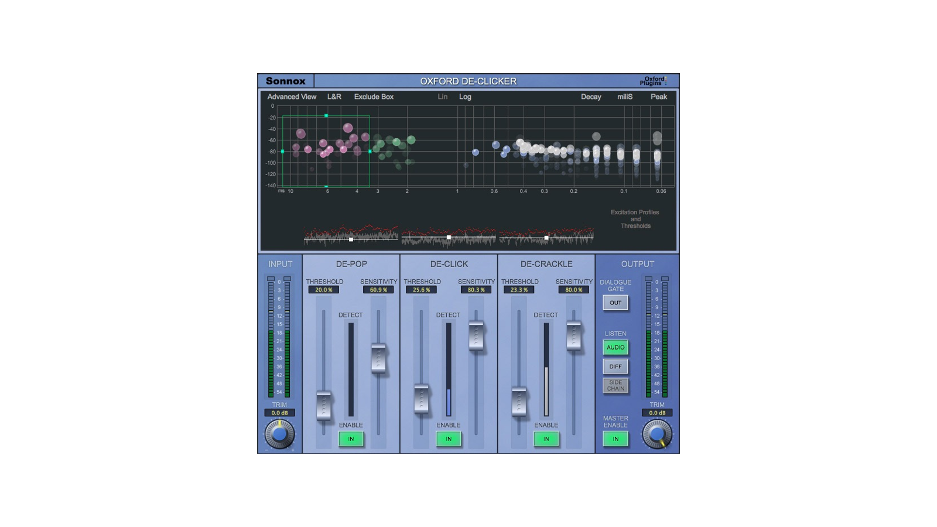Click the De-Pop excitation threshold marker

click(x=351, y=239)
